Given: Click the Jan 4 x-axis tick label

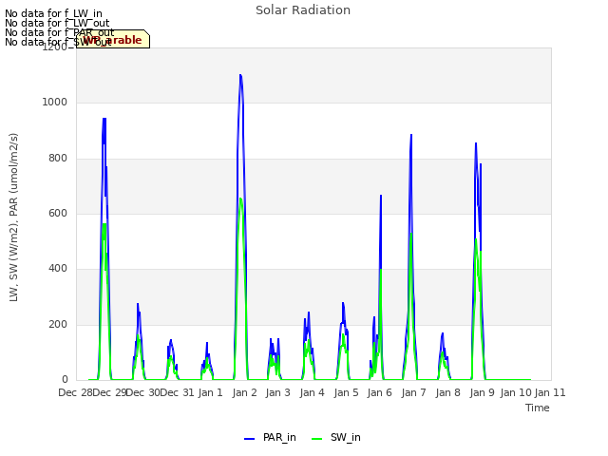Looking at the screenshot, I should click(313, 392).
